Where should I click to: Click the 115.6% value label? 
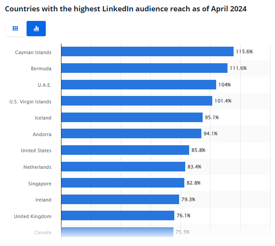[244, 51]
